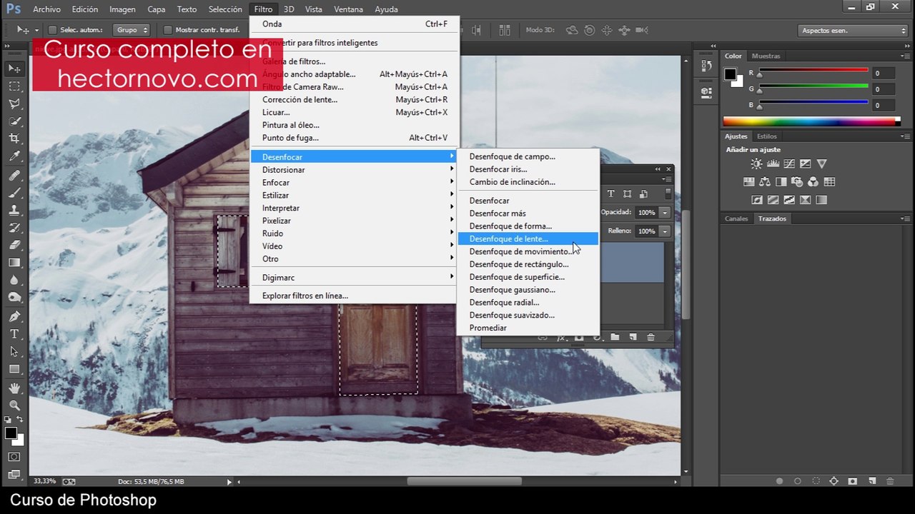Viewport: 915px width, 514px height.
Task: Select the Spot Healing Brush tool
Action: pyautogui.click(x=14, y=175)
